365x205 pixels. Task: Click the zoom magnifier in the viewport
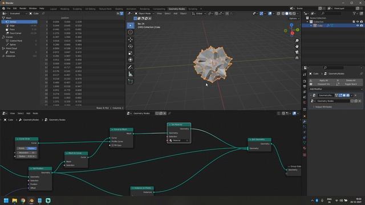coord(297,40)
